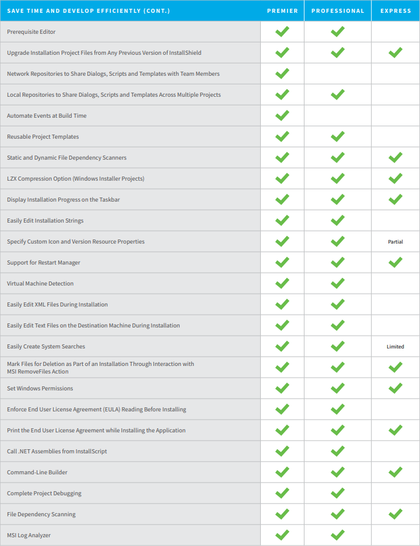Screen dimensions: 420x546
Task: Click Professional checkmark for Local Repositories row
Action: (x=337, y=94)
